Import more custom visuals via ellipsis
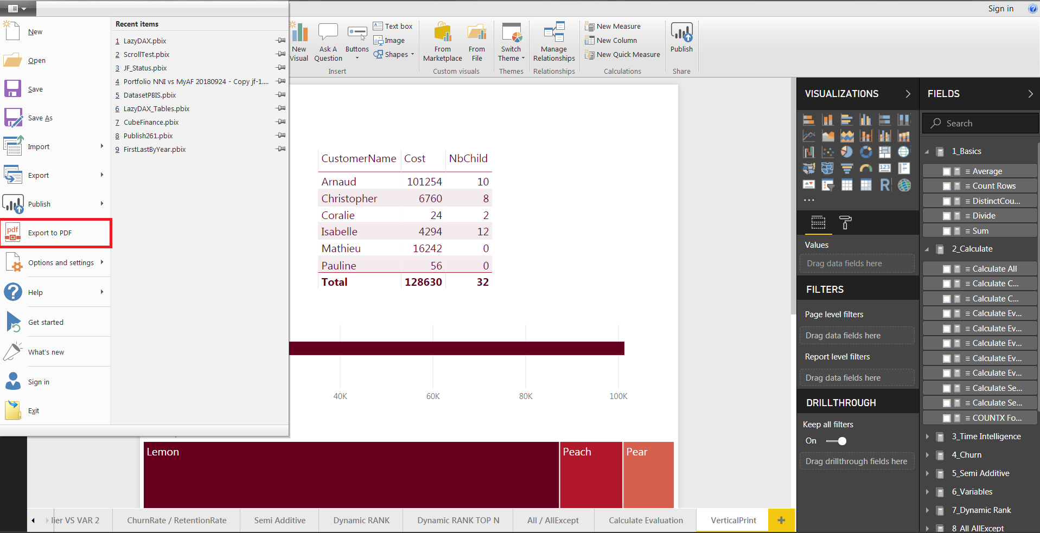The width and height of the screenshot is (1040, 533). point(809,200)
